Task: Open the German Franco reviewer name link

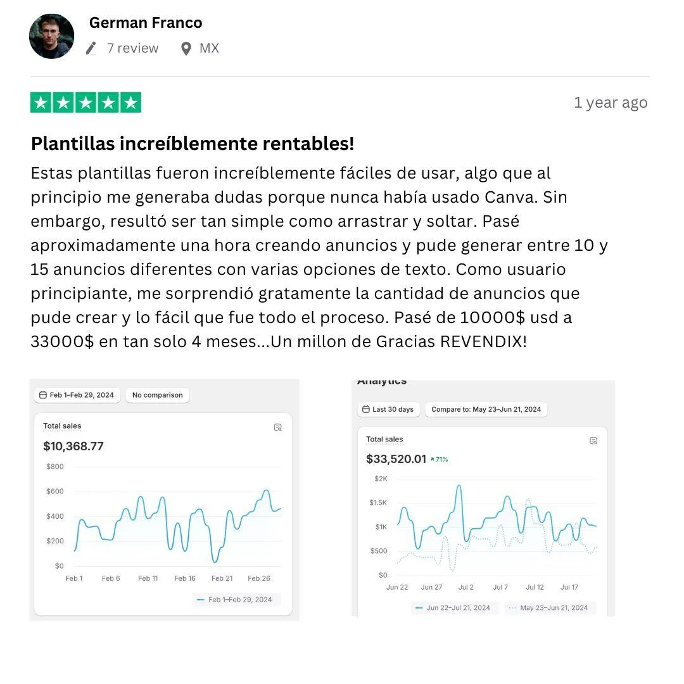Action: pos(146,23)
